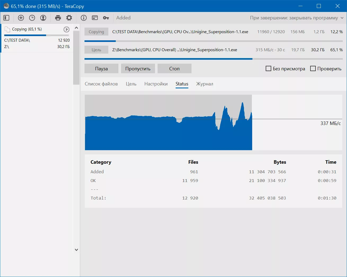The width and height of the screenshot is (347, 277).
Task: Click the job list scroll up arrow
Action: click(x=76, y=28)
